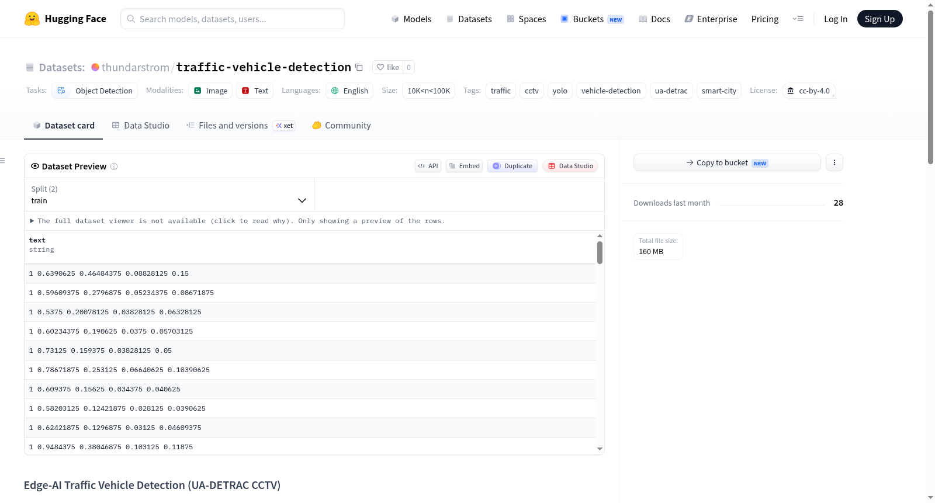Screen dimensions: 935x503
Task: Click the thundarstrom author link
Action: pos(136,67)
